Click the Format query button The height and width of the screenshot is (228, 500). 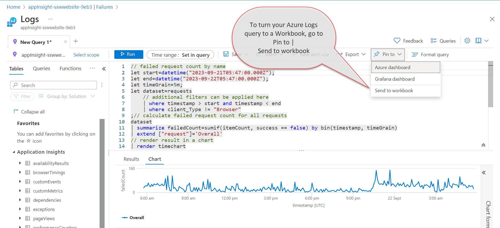point(430,55)
